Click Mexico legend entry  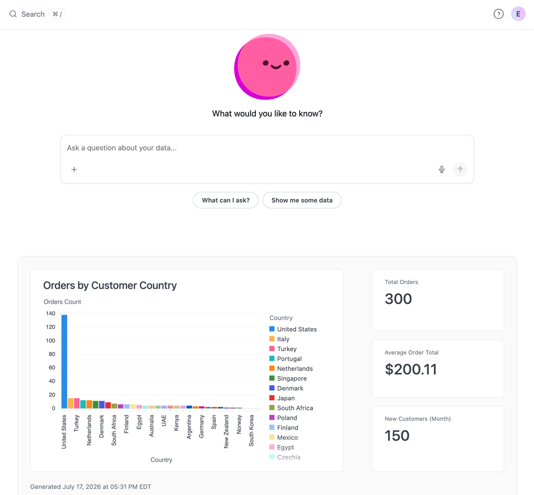coord(284,438)
